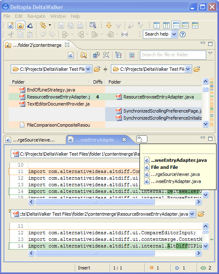
Task: Select the three-row layout icon
Action: tap(185, 26)
